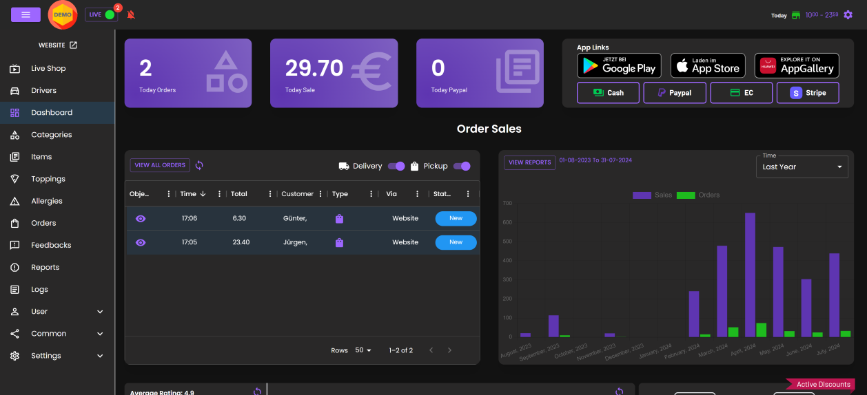Turn off the Pickup toggle
Viewport: 867px width, 395px height.
tap(462, 166)
